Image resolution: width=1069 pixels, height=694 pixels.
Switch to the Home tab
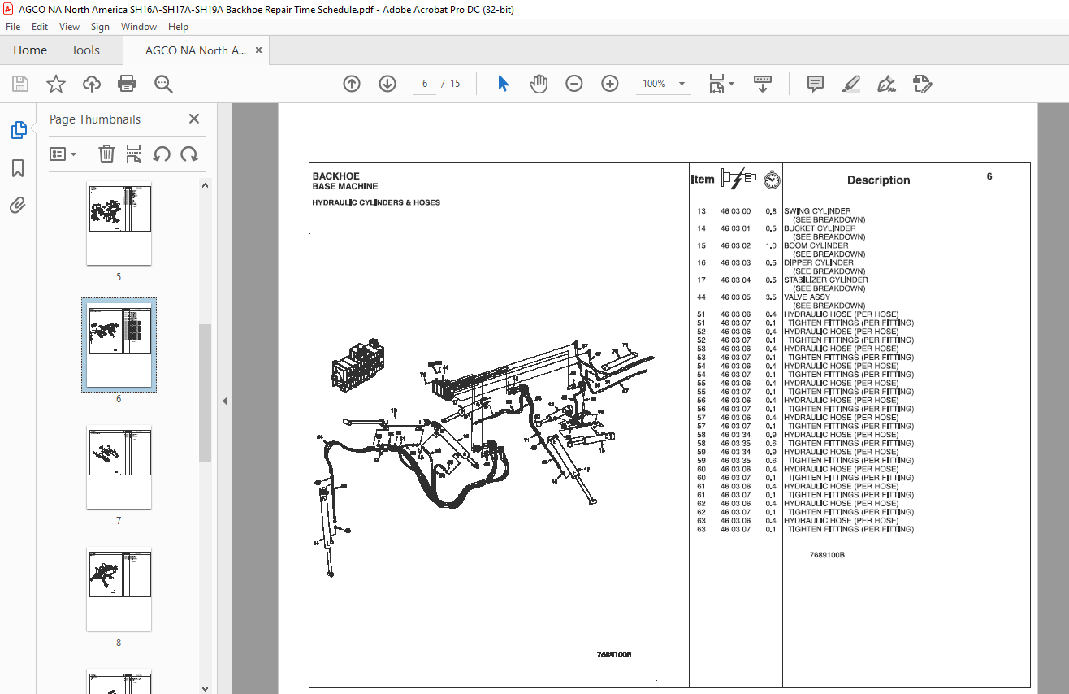[x=30, y=50]
